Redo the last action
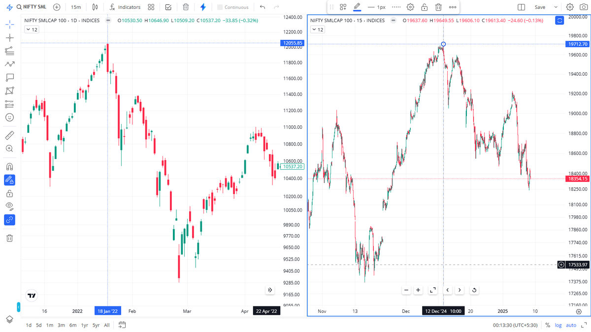 coord(276,7)
